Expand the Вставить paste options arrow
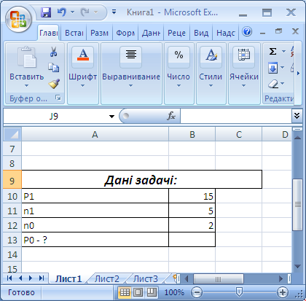This screenshot has width=306, height=301. click(26, 85)
